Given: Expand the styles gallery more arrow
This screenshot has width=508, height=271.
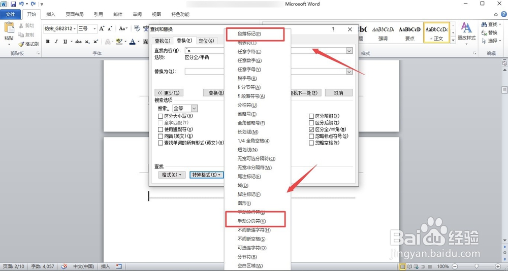Looking at the screenshot, I should (x=453, y=40).
